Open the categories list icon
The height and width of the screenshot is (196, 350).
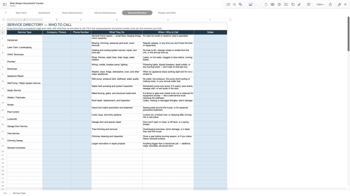pyautogui.click(x=234, y=5)
